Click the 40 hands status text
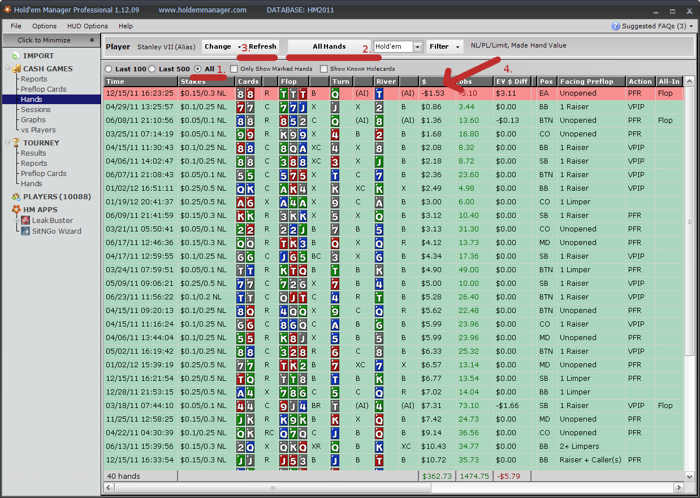 tap(123, 476)
